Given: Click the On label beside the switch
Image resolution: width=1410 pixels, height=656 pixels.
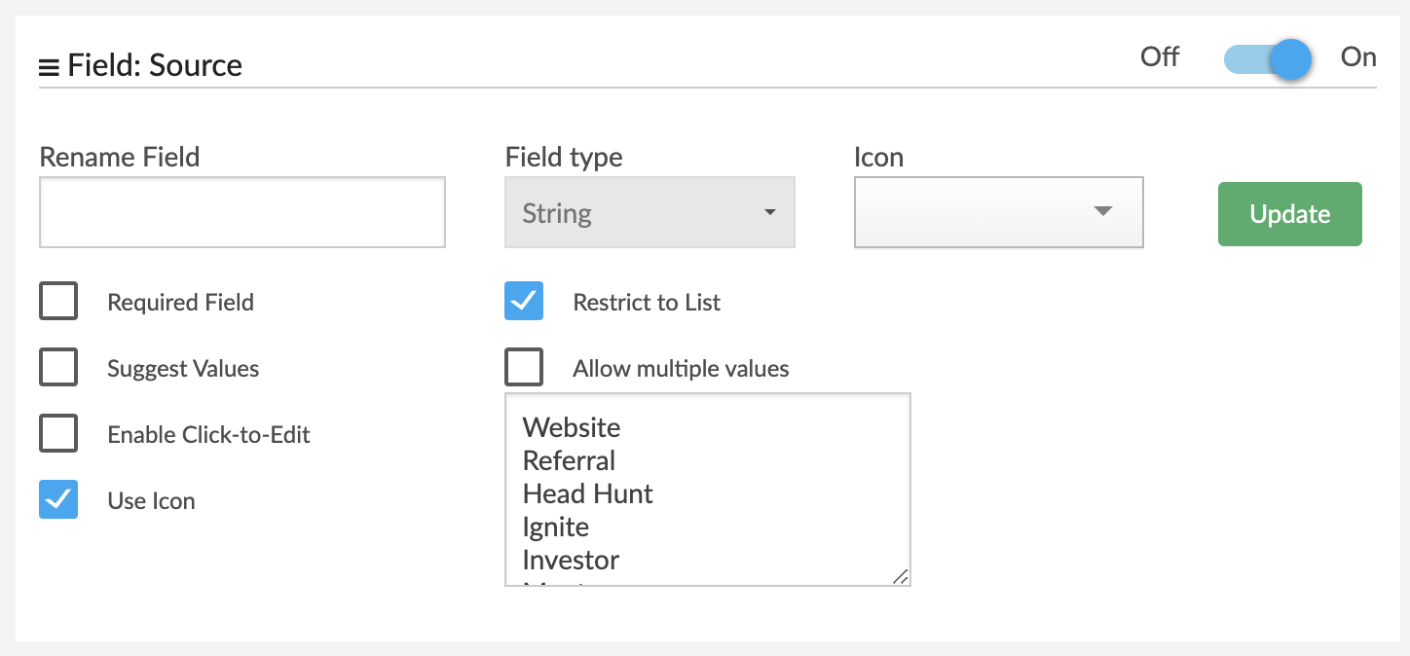Looking at the screenshot, I should pos(1357,57).
